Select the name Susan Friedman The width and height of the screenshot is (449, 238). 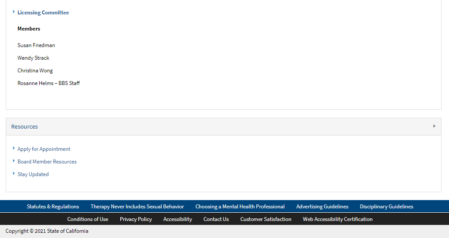[36, 45]
